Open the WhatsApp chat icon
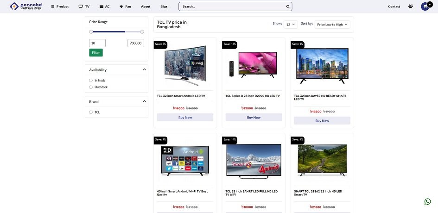Image resolution: width=438 pixels, height=213 pixels. coord(427,201)
